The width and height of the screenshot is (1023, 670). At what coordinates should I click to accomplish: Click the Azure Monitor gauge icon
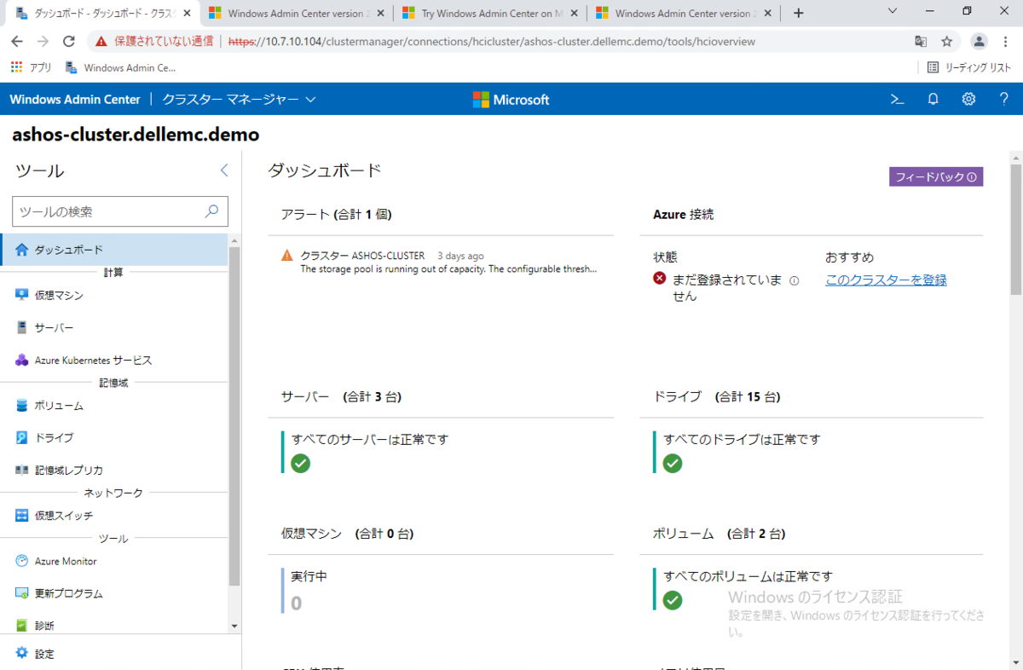coord(22,561)
